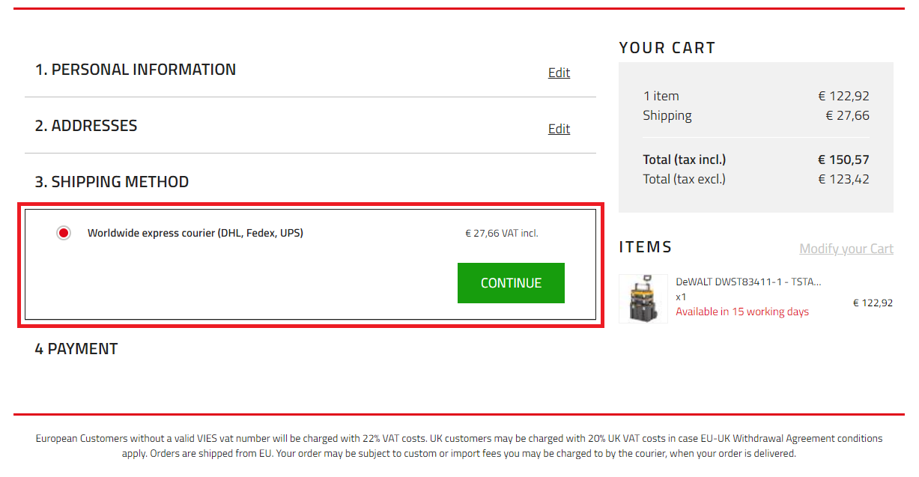
Task: Click the DeWALT toolbox product thumbnail
Action: pos(643,299)
